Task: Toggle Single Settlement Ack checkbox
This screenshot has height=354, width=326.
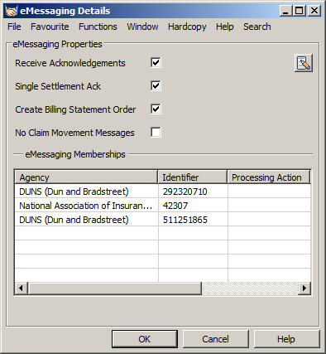Action: 156,86
